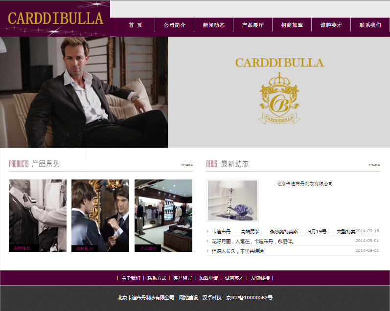390x311 pixels.
Task: Click 关于我们 footer link
Action: coord(131,278)
